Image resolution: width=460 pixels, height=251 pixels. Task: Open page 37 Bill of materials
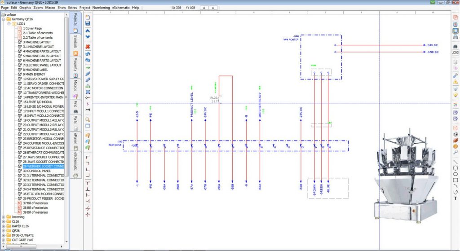tap(35, 203)
